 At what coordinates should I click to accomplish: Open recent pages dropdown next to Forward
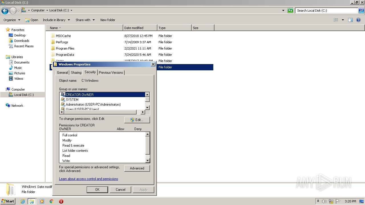[18, 11]
